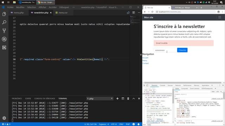
Task: Open Déboguer menu in VS Code
Action: pos(64,7)
